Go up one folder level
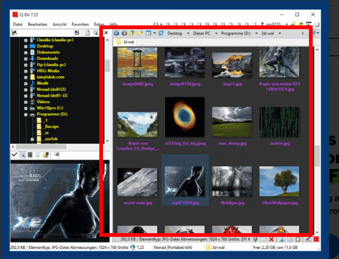 click(x=132, y=33)
